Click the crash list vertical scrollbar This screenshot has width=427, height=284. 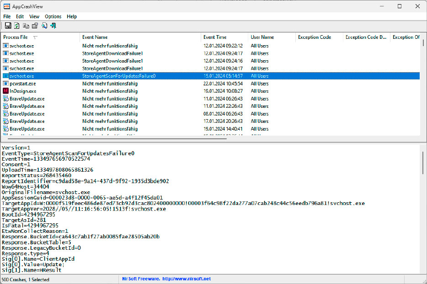coord(423,43)
